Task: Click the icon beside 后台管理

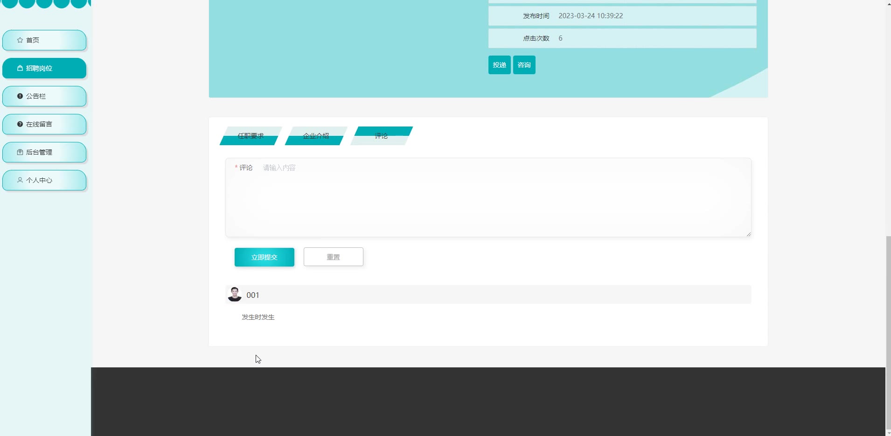Action: click(20, 152)
